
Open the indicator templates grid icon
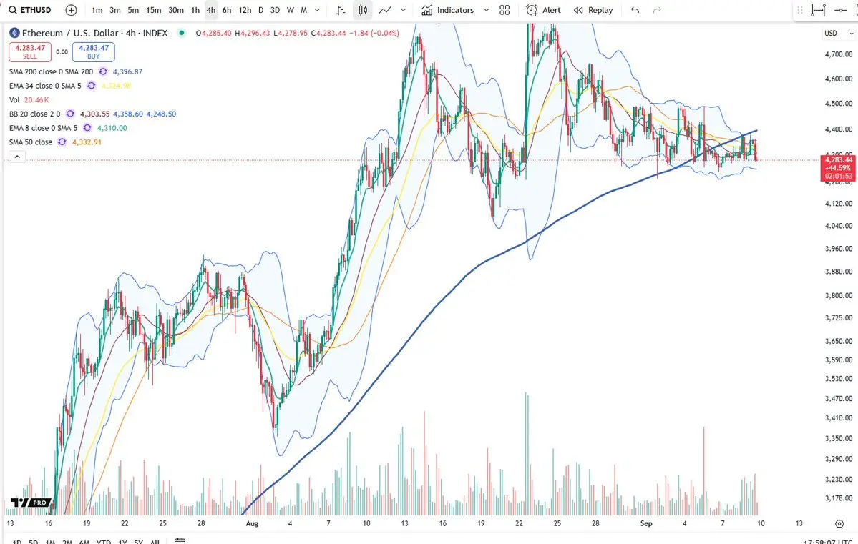[504, 10]
